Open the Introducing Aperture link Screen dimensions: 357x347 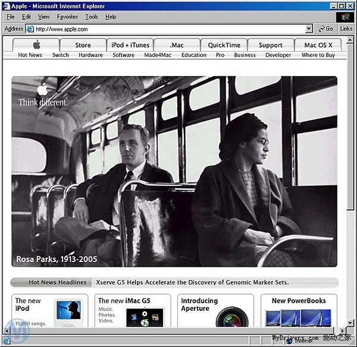pos(199,304)
